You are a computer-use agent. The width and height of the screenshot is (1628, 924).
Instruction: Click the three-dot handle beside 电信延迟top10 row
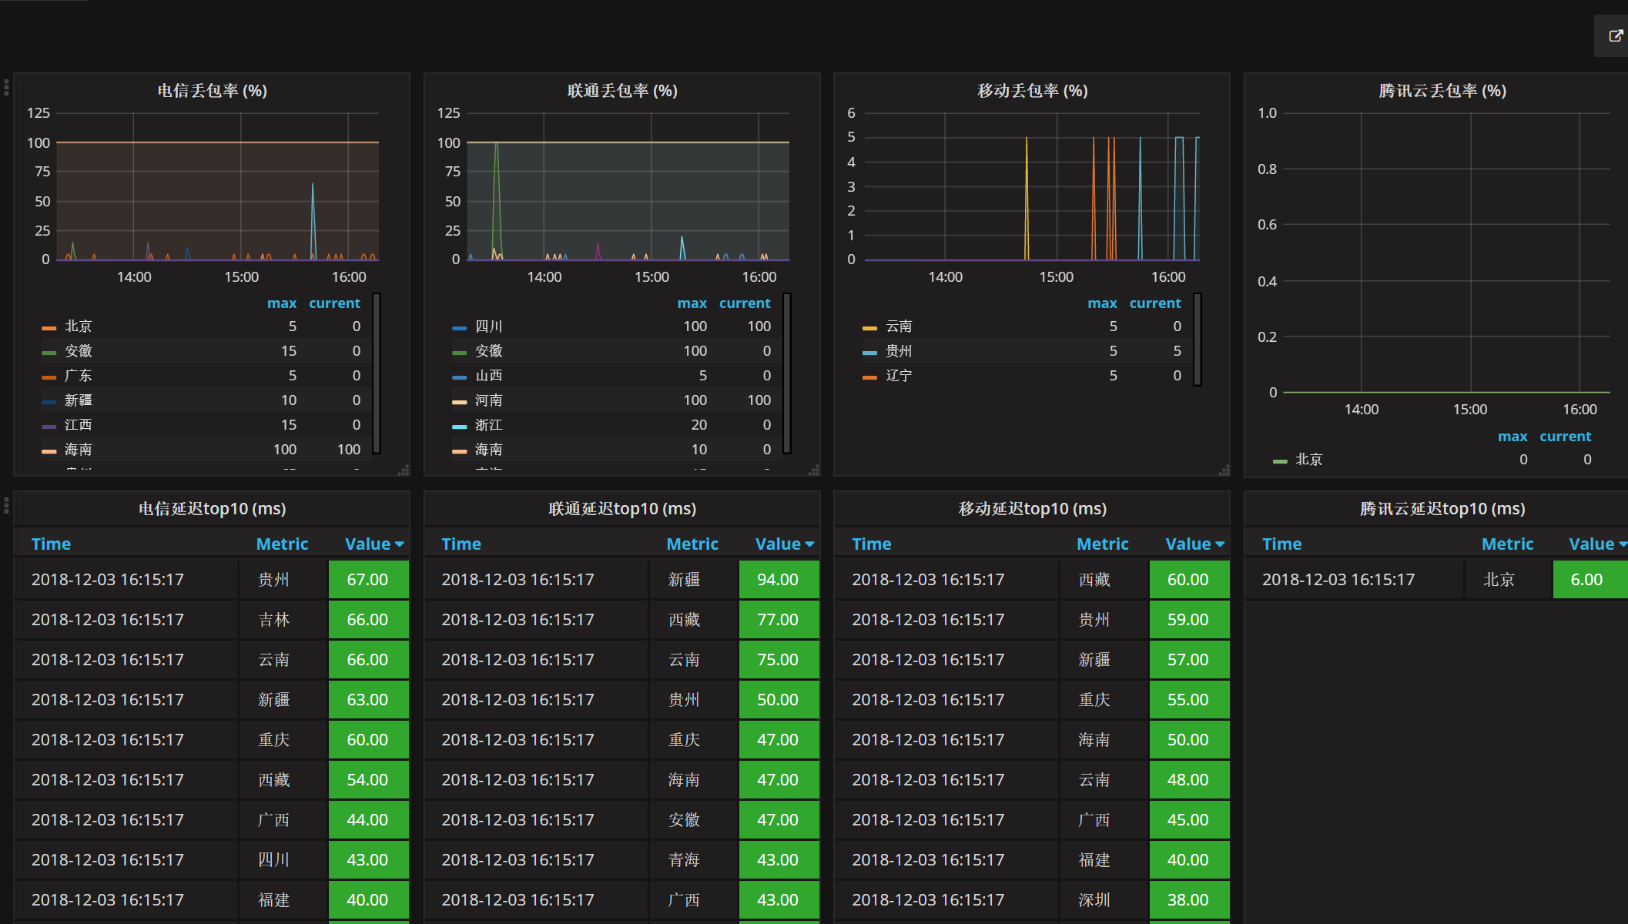point(6,505)
